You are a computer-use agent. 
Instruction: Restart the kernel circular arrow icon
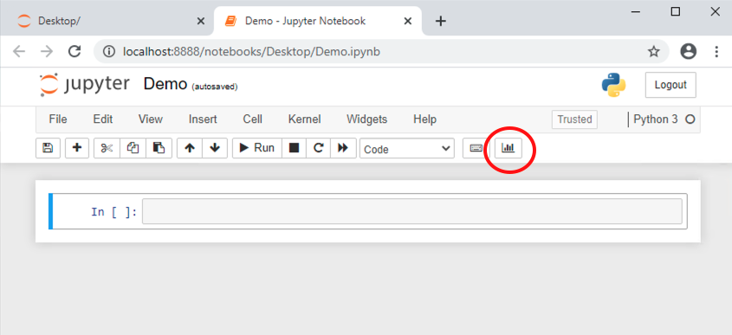point(319,148)
